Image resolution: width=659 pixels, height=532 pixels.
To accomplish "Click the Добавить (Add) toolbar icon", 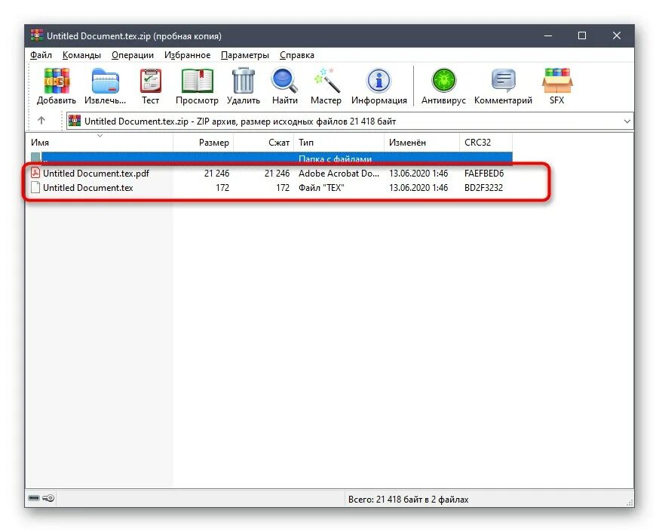I will click(57, 81).
